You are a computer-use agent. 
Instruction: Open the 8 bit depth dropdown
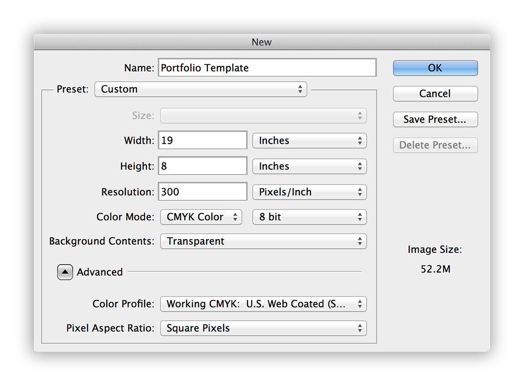click(309, 217)
